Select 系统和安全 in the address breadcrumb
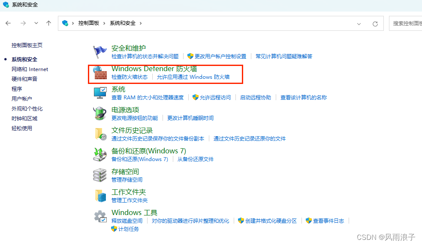 [x=123, y=23]
